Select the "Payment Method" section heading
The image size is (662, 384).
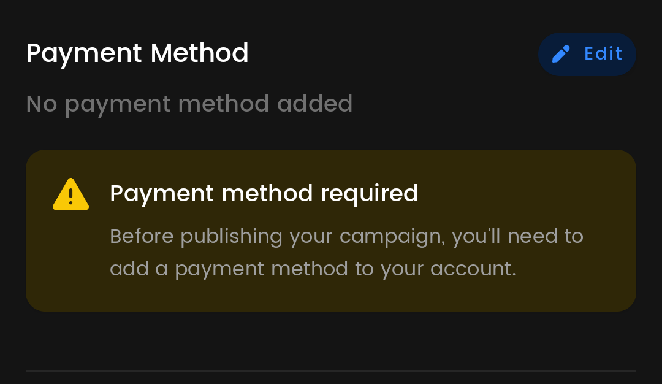(137, 53)
